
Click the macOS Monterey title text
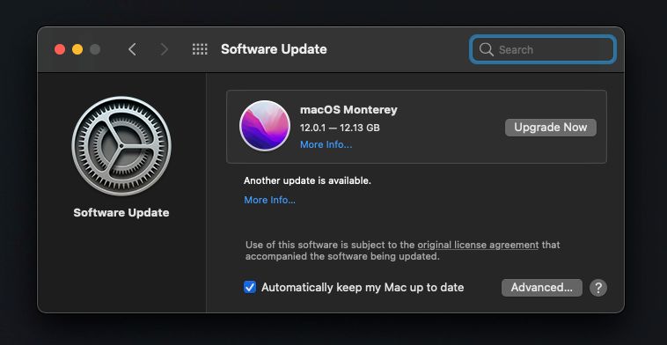pos(348,110)
